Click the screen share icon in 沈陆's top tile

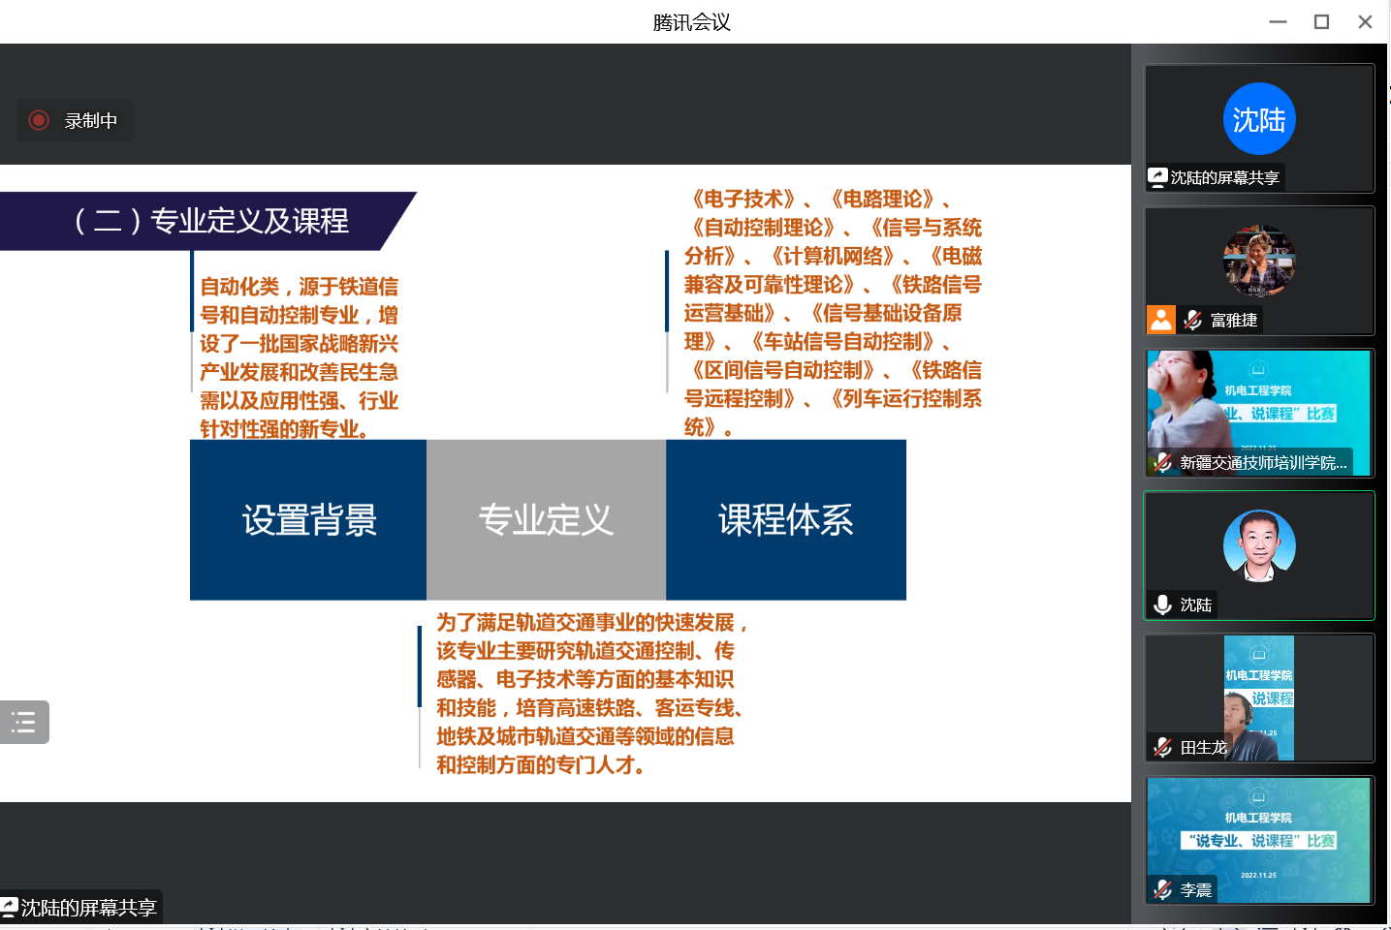tap(1157, 177)
